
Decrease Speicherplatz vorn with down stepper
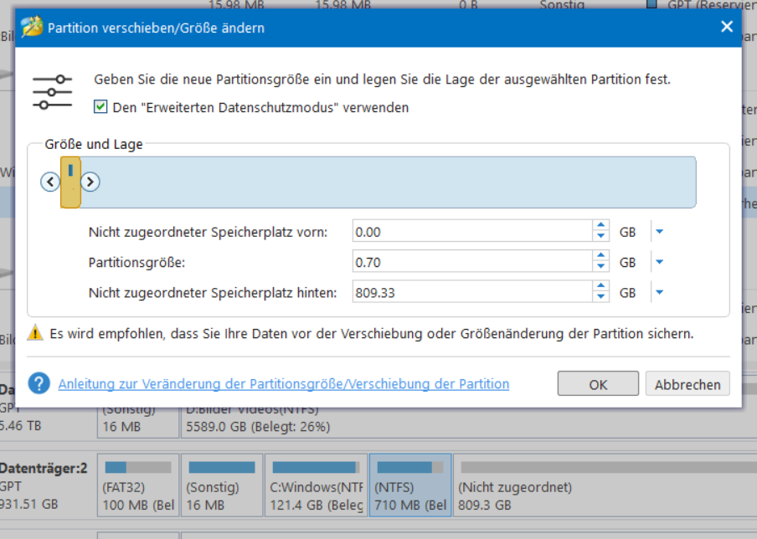point(600,237)
